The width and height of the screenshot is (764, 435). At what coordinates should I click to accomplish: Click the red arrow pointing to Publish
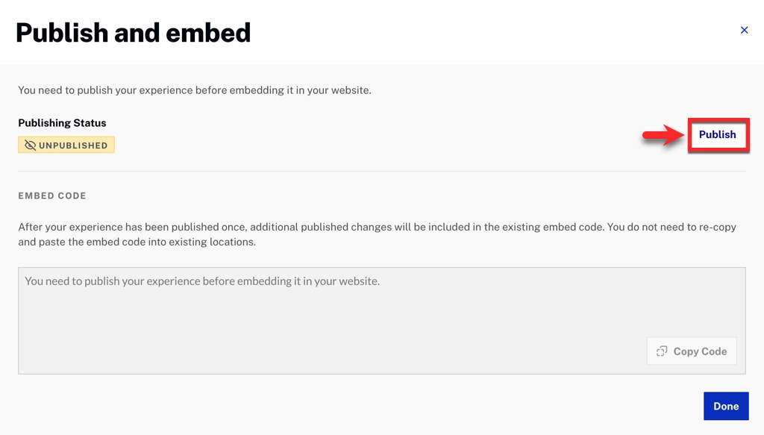tap(662, 136)
